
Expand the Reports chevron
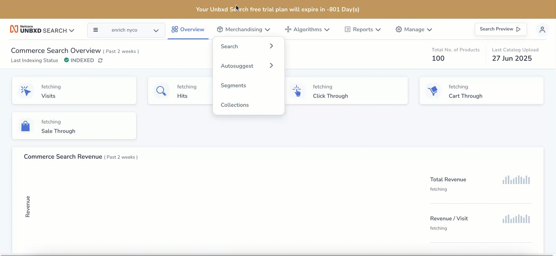tap(378, 30)
